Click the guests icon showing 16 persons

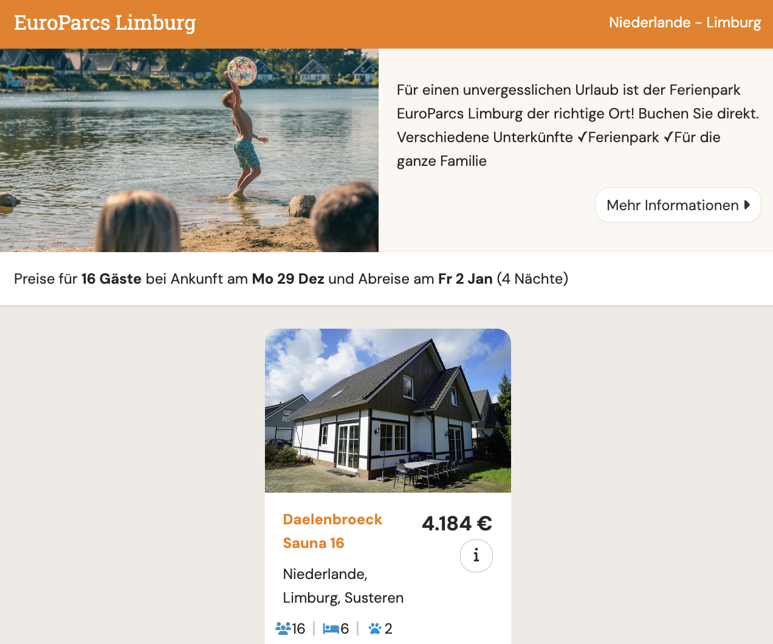pyautogui.click(x=283, y=628)
